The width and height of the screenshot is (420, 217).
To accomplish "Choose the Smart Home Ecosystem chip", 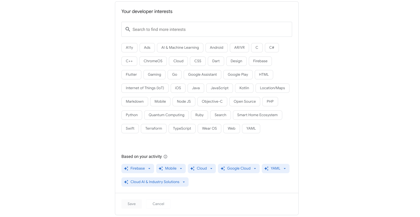I will pos(257,115).
